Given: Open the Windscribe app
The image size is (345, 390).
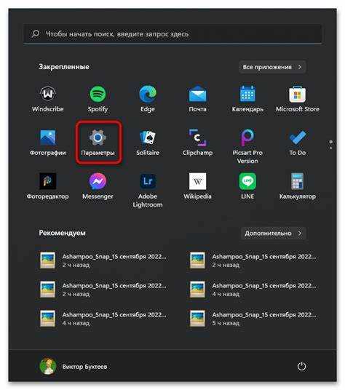Looking at the screenshot, I should tap(48, 99).
